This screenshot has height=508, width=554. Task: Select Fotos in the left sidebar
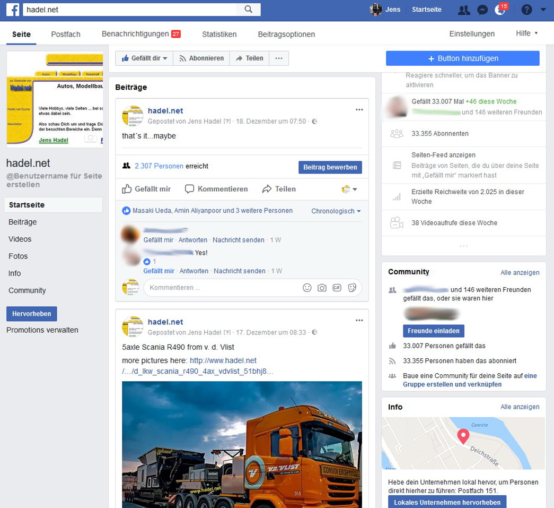(18, 256)
